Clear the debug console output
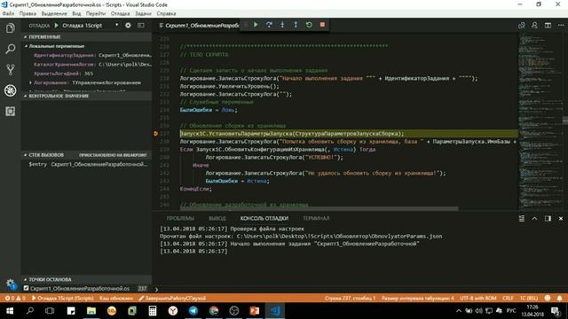Screen dimensions: 568x319 [522, 219]
